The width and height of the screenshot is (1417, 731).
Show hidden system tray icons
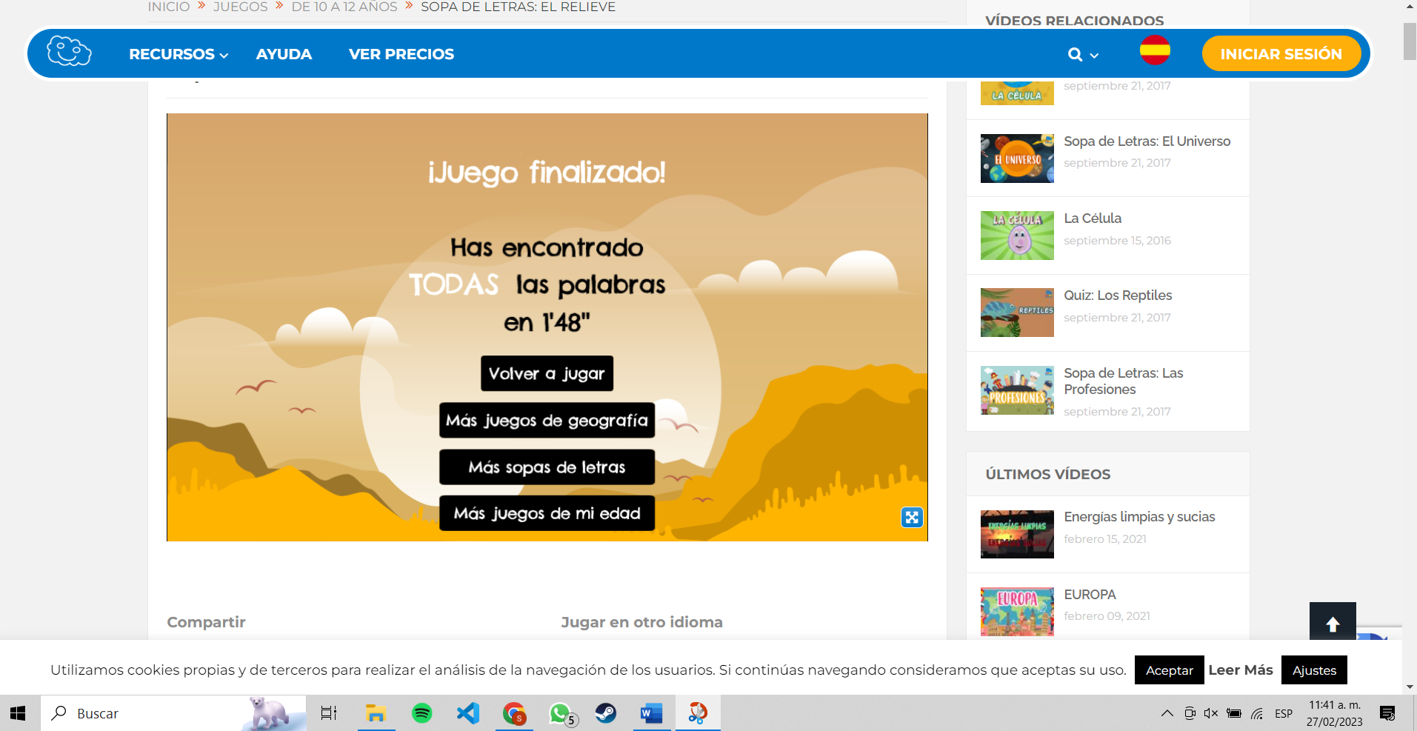click(1167, 713)
